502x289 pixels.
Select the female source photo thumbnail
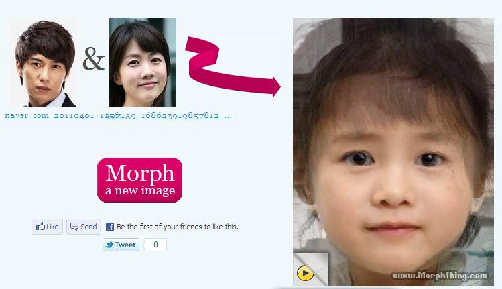[x=143, y=63]
